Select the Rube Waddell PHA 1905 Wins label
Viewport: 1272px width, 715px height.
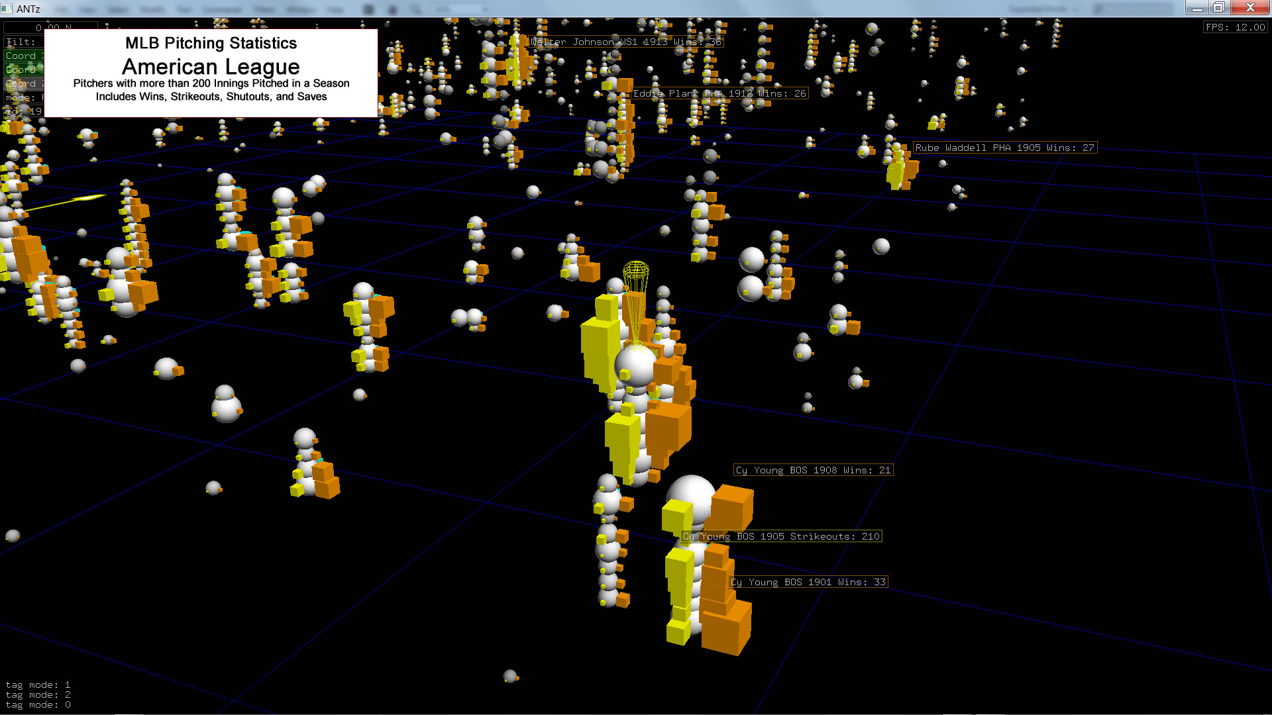(x=1004, y=148)
